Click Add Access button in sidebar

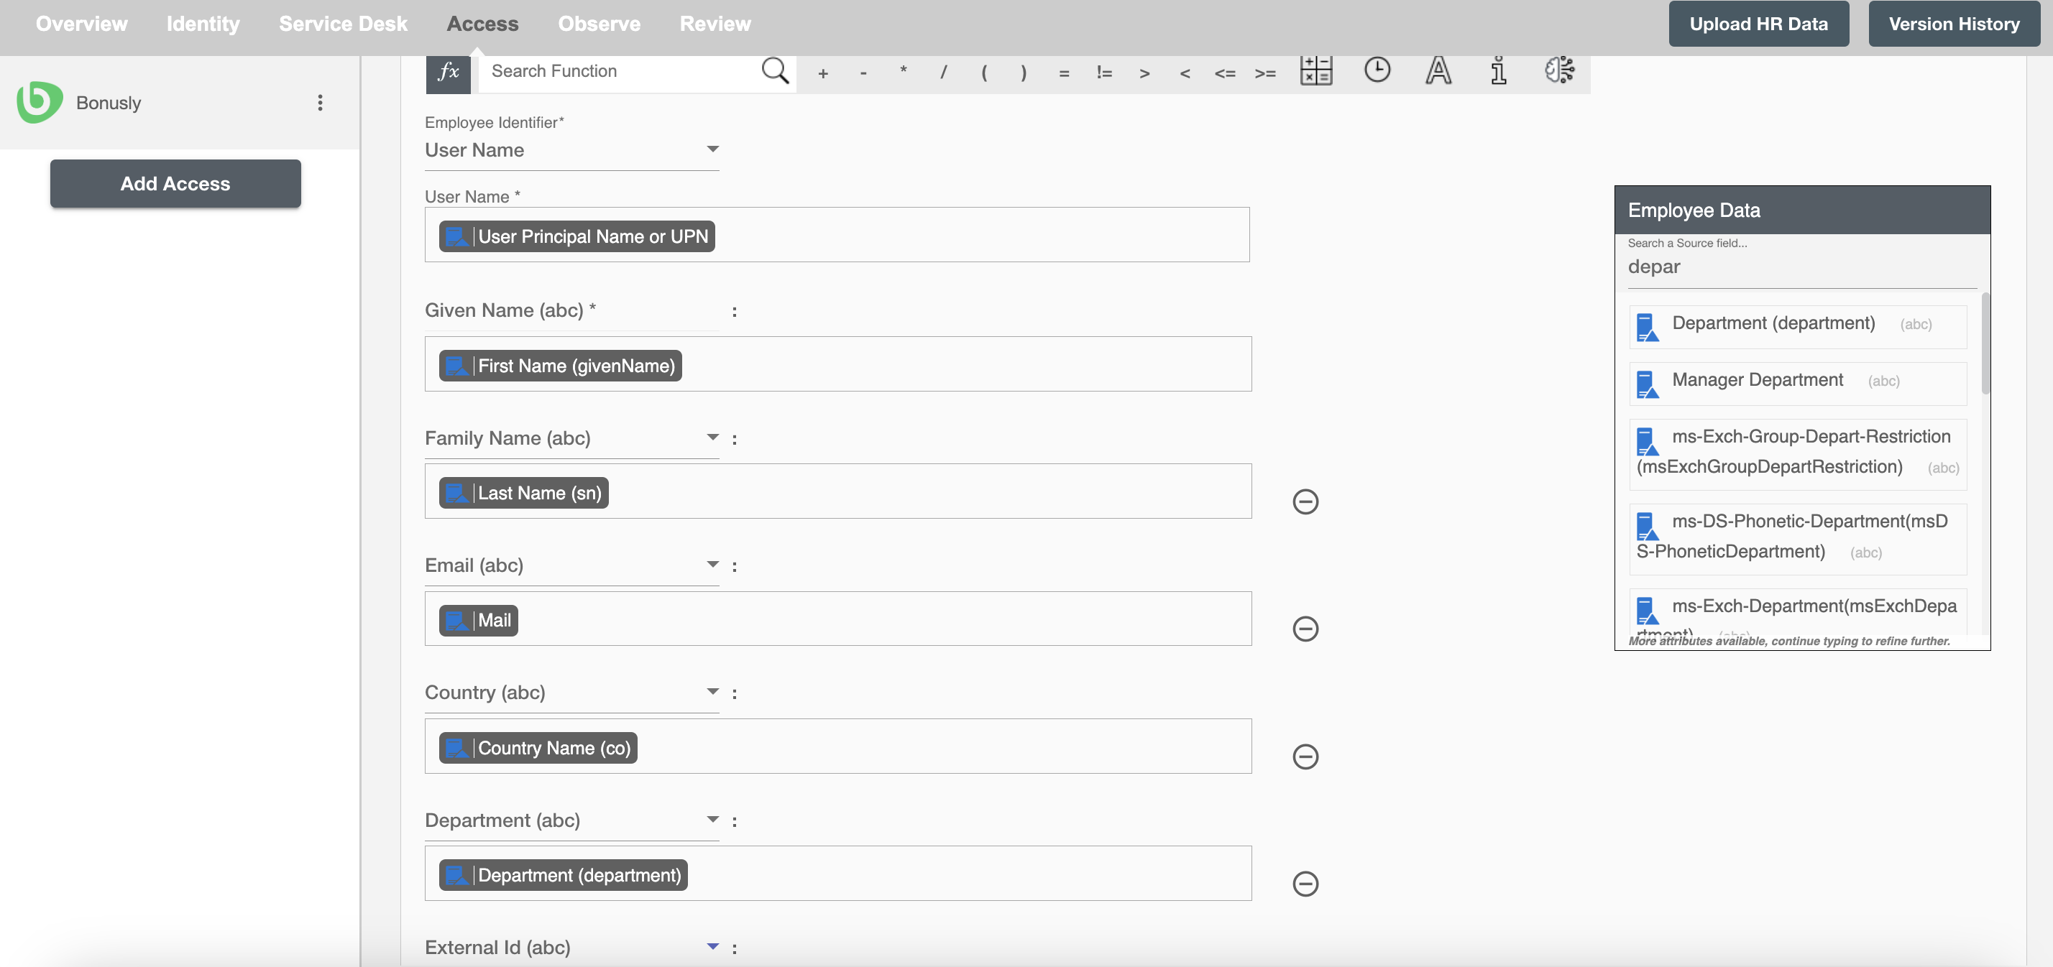[175, 183]
